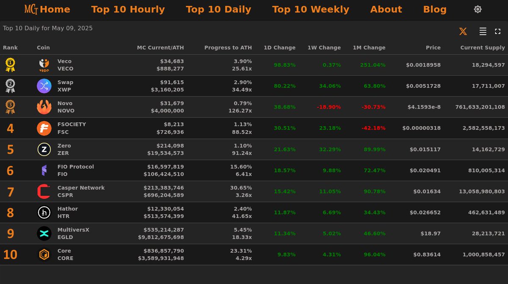Visit the Blog
Image resolution: width=508 pixels, height=284 pixels.
pos(435,9)
